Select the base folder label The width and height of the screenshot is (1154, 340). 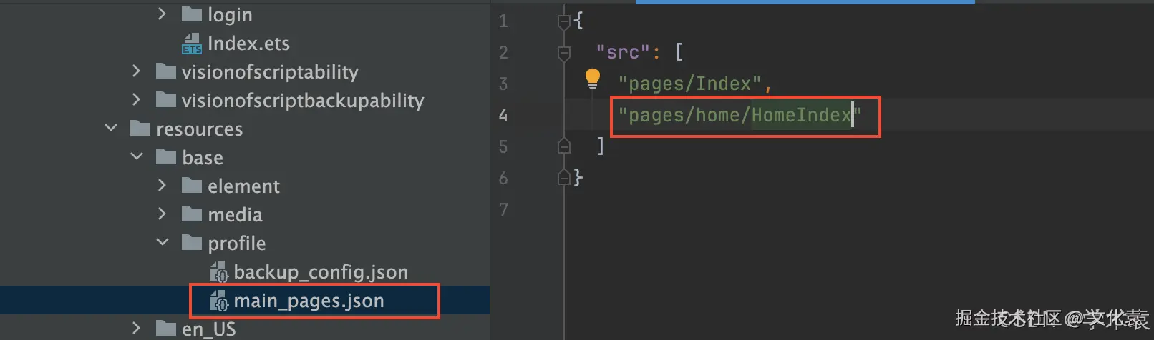(x=203, y=157)
